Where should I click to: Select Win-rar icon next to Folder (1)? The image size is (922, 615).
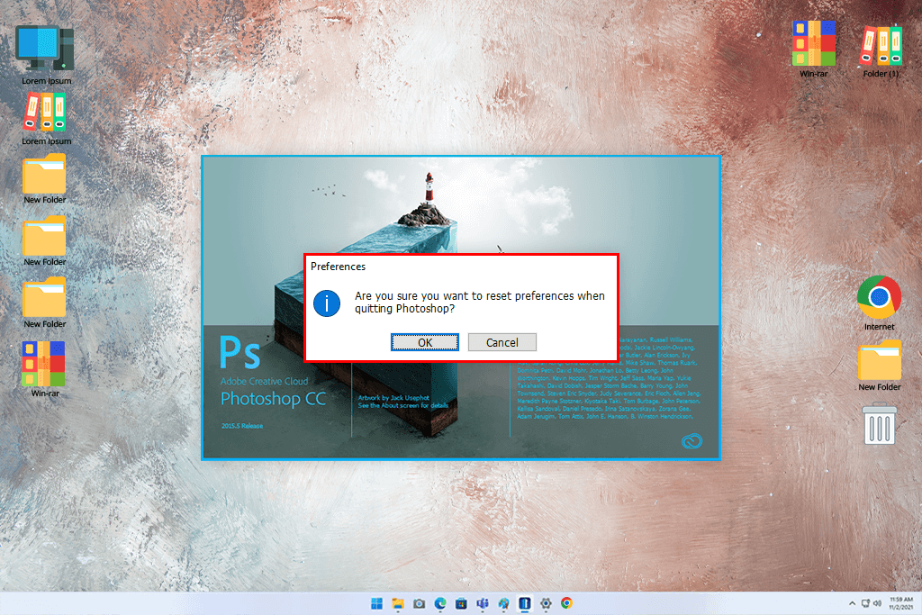(x=814, y=50)
